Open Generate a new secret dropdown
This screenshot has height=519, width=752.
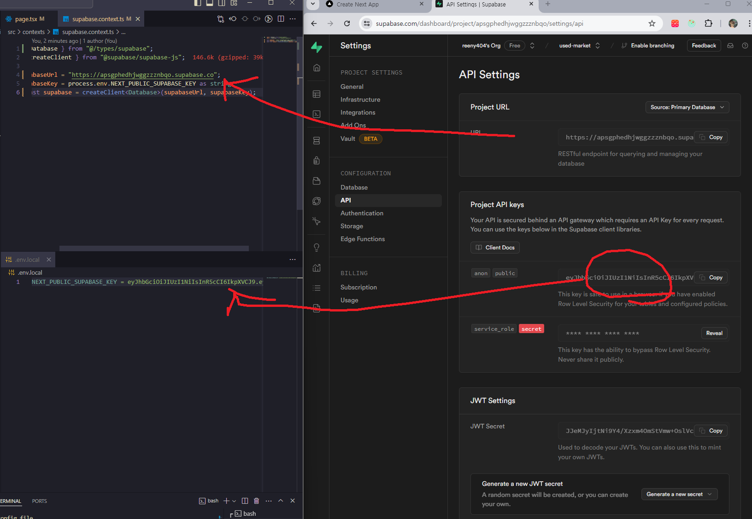tap(679, 494)
